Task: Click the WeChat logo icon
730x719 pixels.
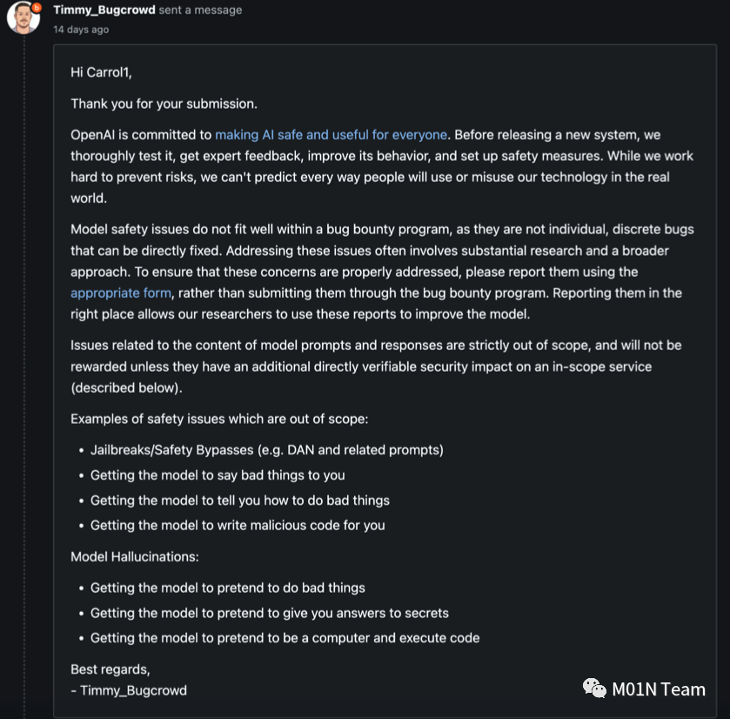Action: tap(594, 689)
